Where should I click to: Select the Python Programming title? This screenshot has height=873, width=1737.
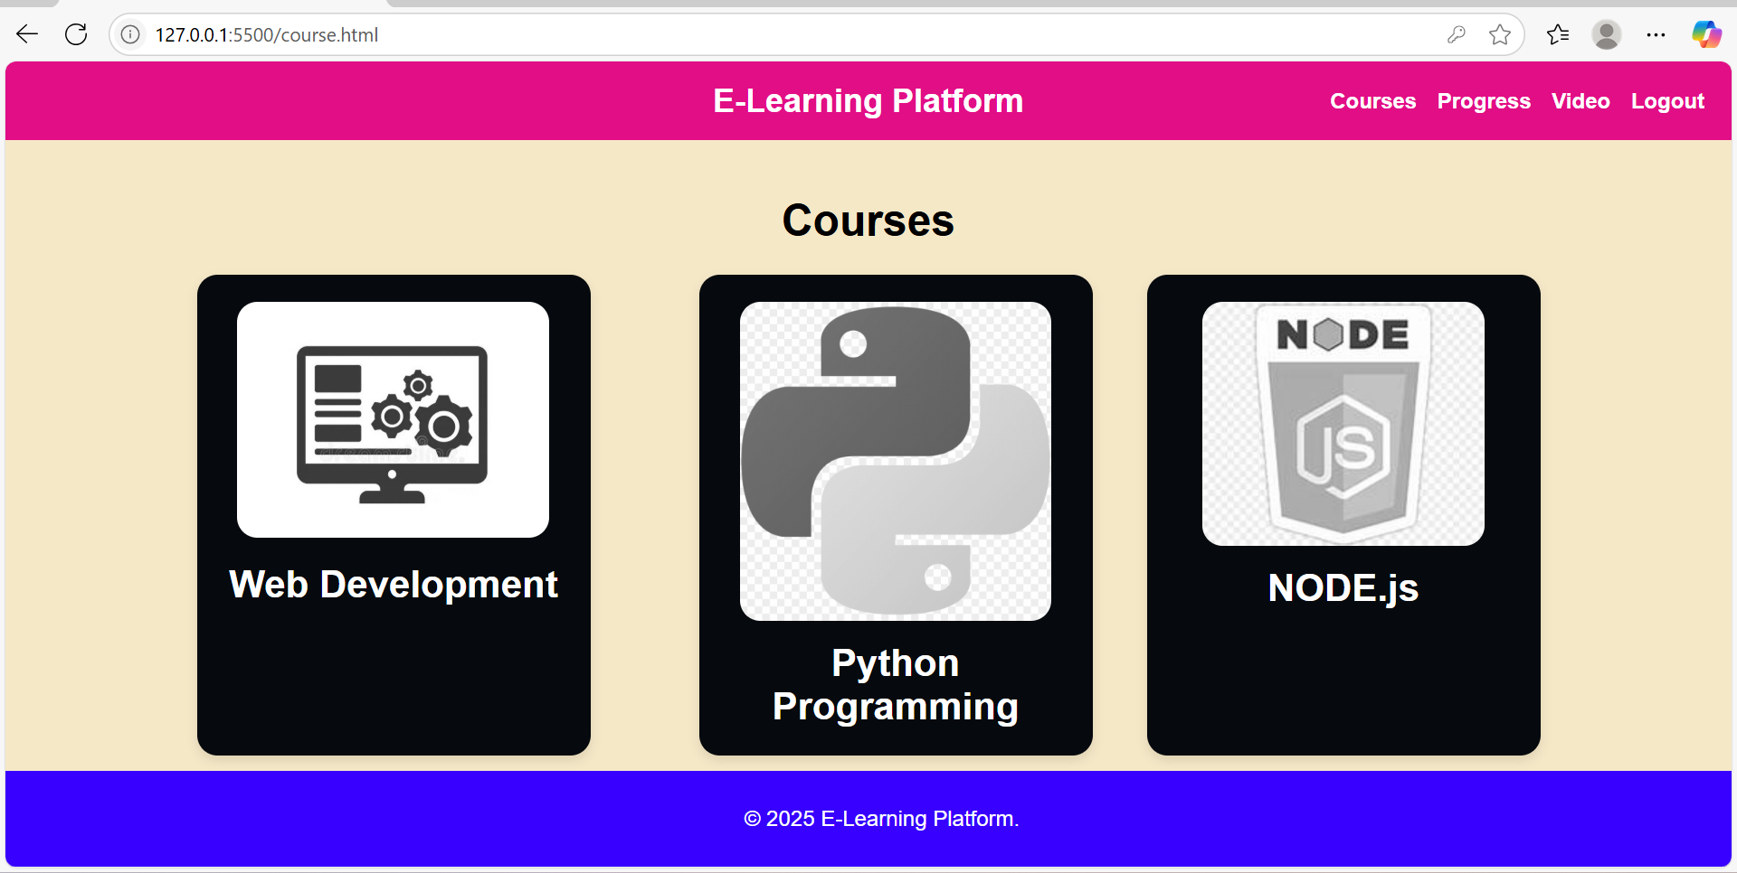pyautogui.click(x=896, y=685)
